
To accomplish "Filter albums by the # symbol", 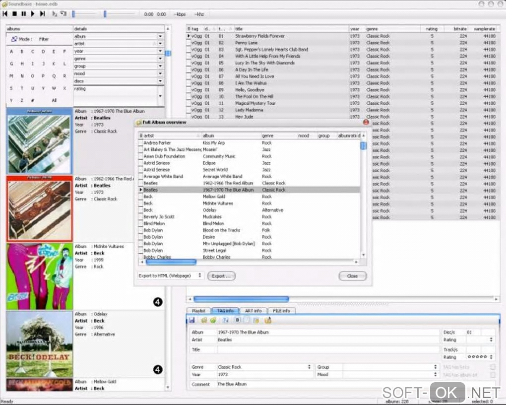I will pyautogui.click(x=33, y=100).
